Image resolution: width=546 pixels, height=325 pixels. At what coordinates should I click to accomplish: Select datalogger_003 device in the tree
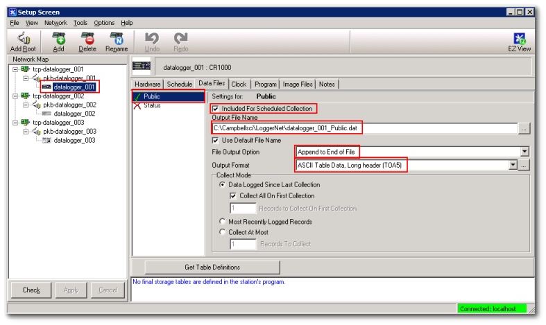[x=74, y=141]
